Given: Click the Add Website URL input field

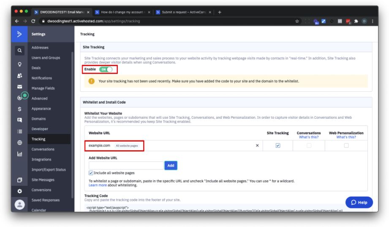Looking at the screenshot, I should click(126, 166).
